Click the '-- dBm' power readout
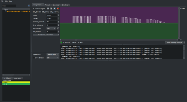Viewport: 187px width, 102px height. coord(80,42)
